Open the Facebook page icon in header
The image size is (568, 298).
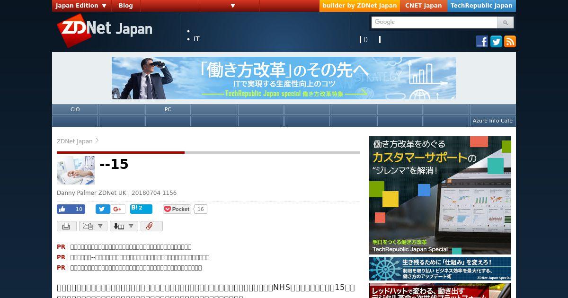pos(482,42)
